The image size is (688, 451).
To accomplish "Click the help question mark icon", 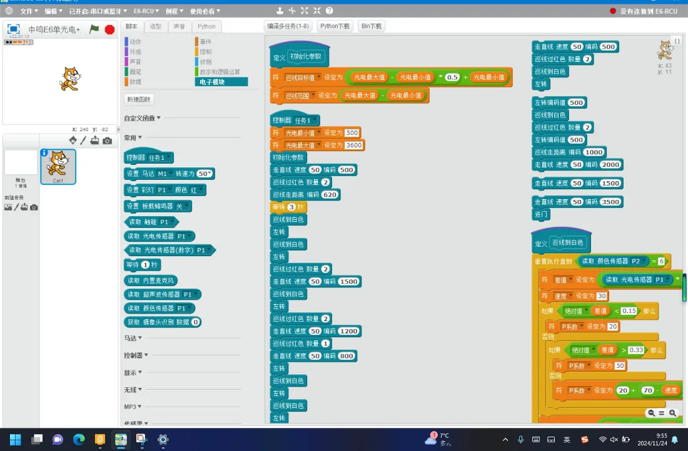I will 330,11.
